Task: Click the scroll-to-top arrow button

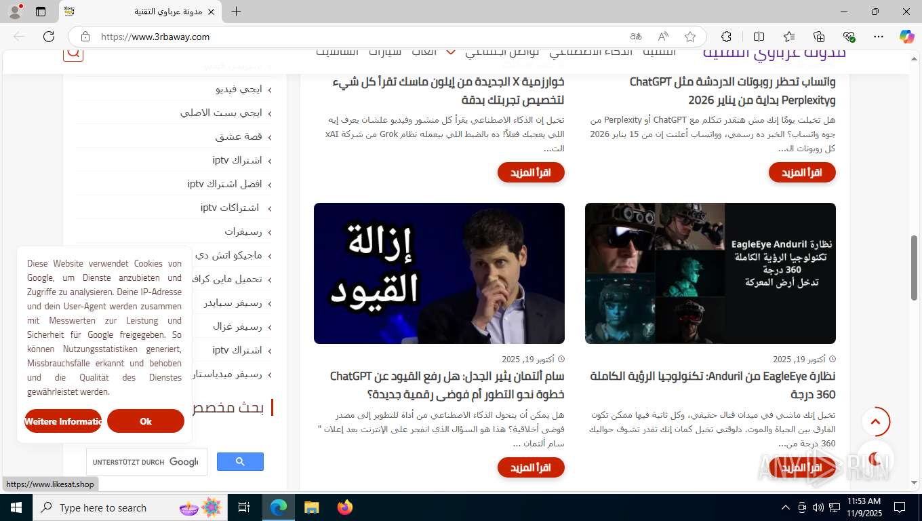Action: click(875, 422)
